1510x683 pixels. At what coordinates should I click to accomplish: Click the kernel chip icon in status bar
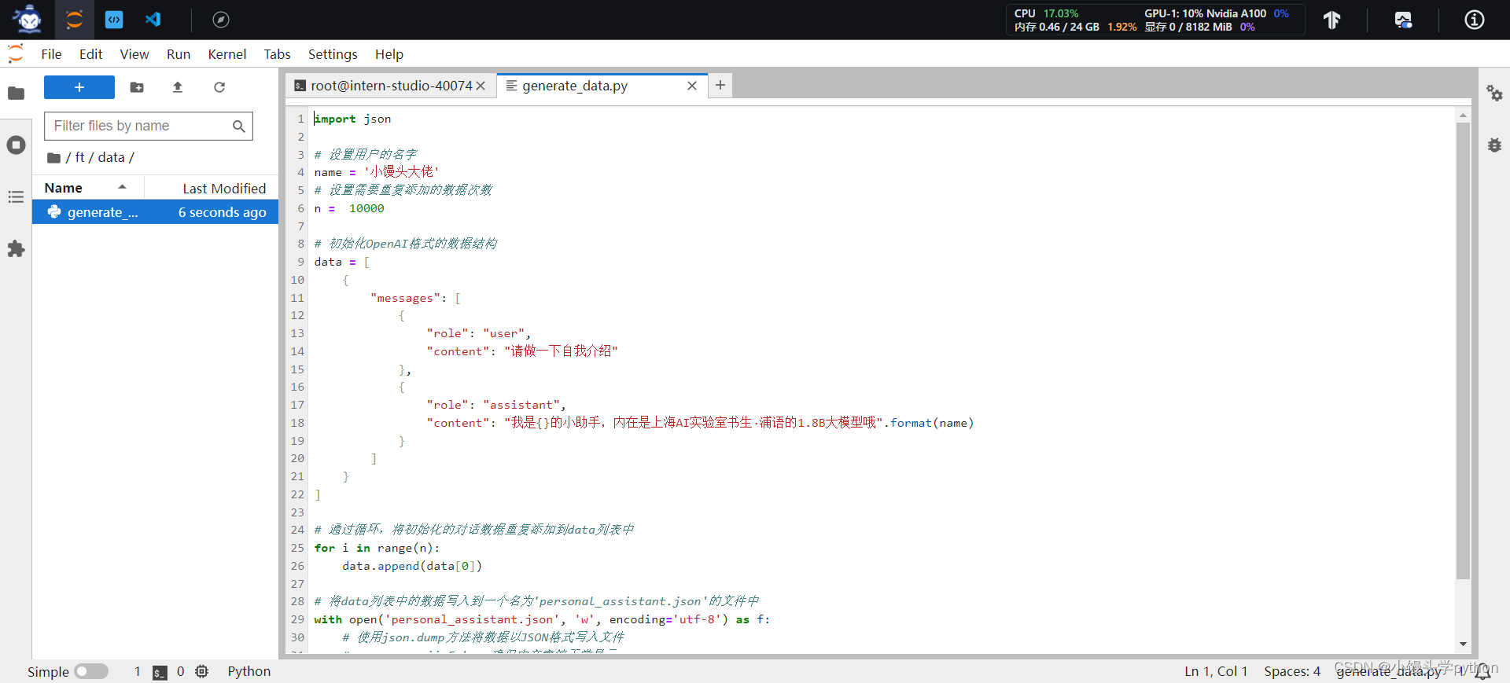tap(202, 671)
